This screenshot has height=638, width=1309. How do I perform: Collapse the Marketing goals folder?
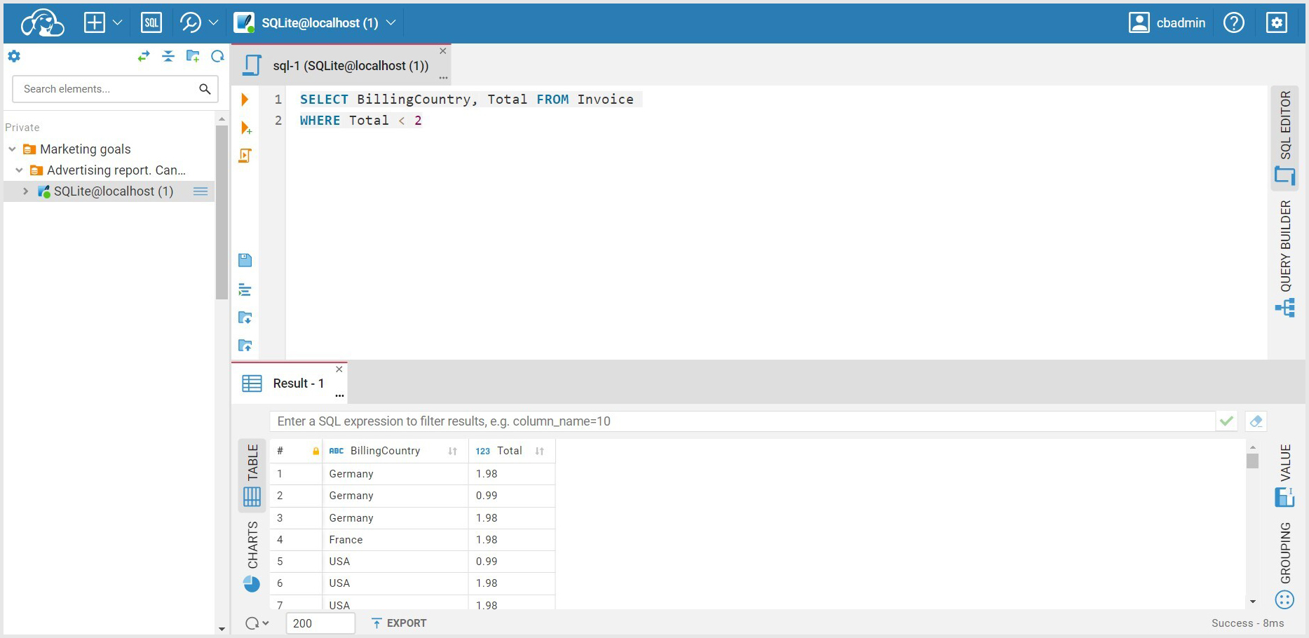tap(11, 149)
